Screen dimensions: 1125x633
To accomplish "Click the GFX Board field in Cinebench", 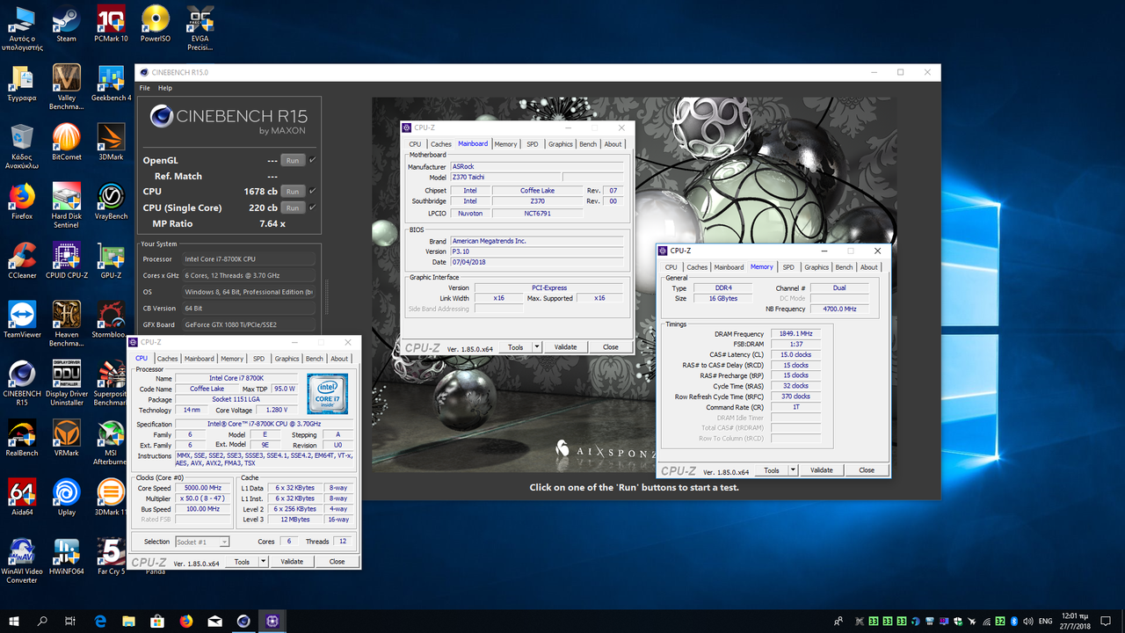I will (248, 324).
